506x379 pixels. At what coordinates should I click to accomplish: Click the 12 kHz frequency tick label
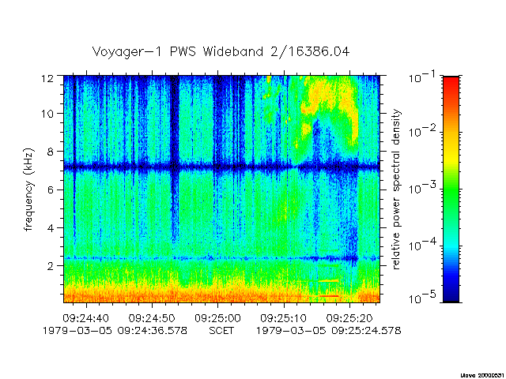click(x=47, y=78)
